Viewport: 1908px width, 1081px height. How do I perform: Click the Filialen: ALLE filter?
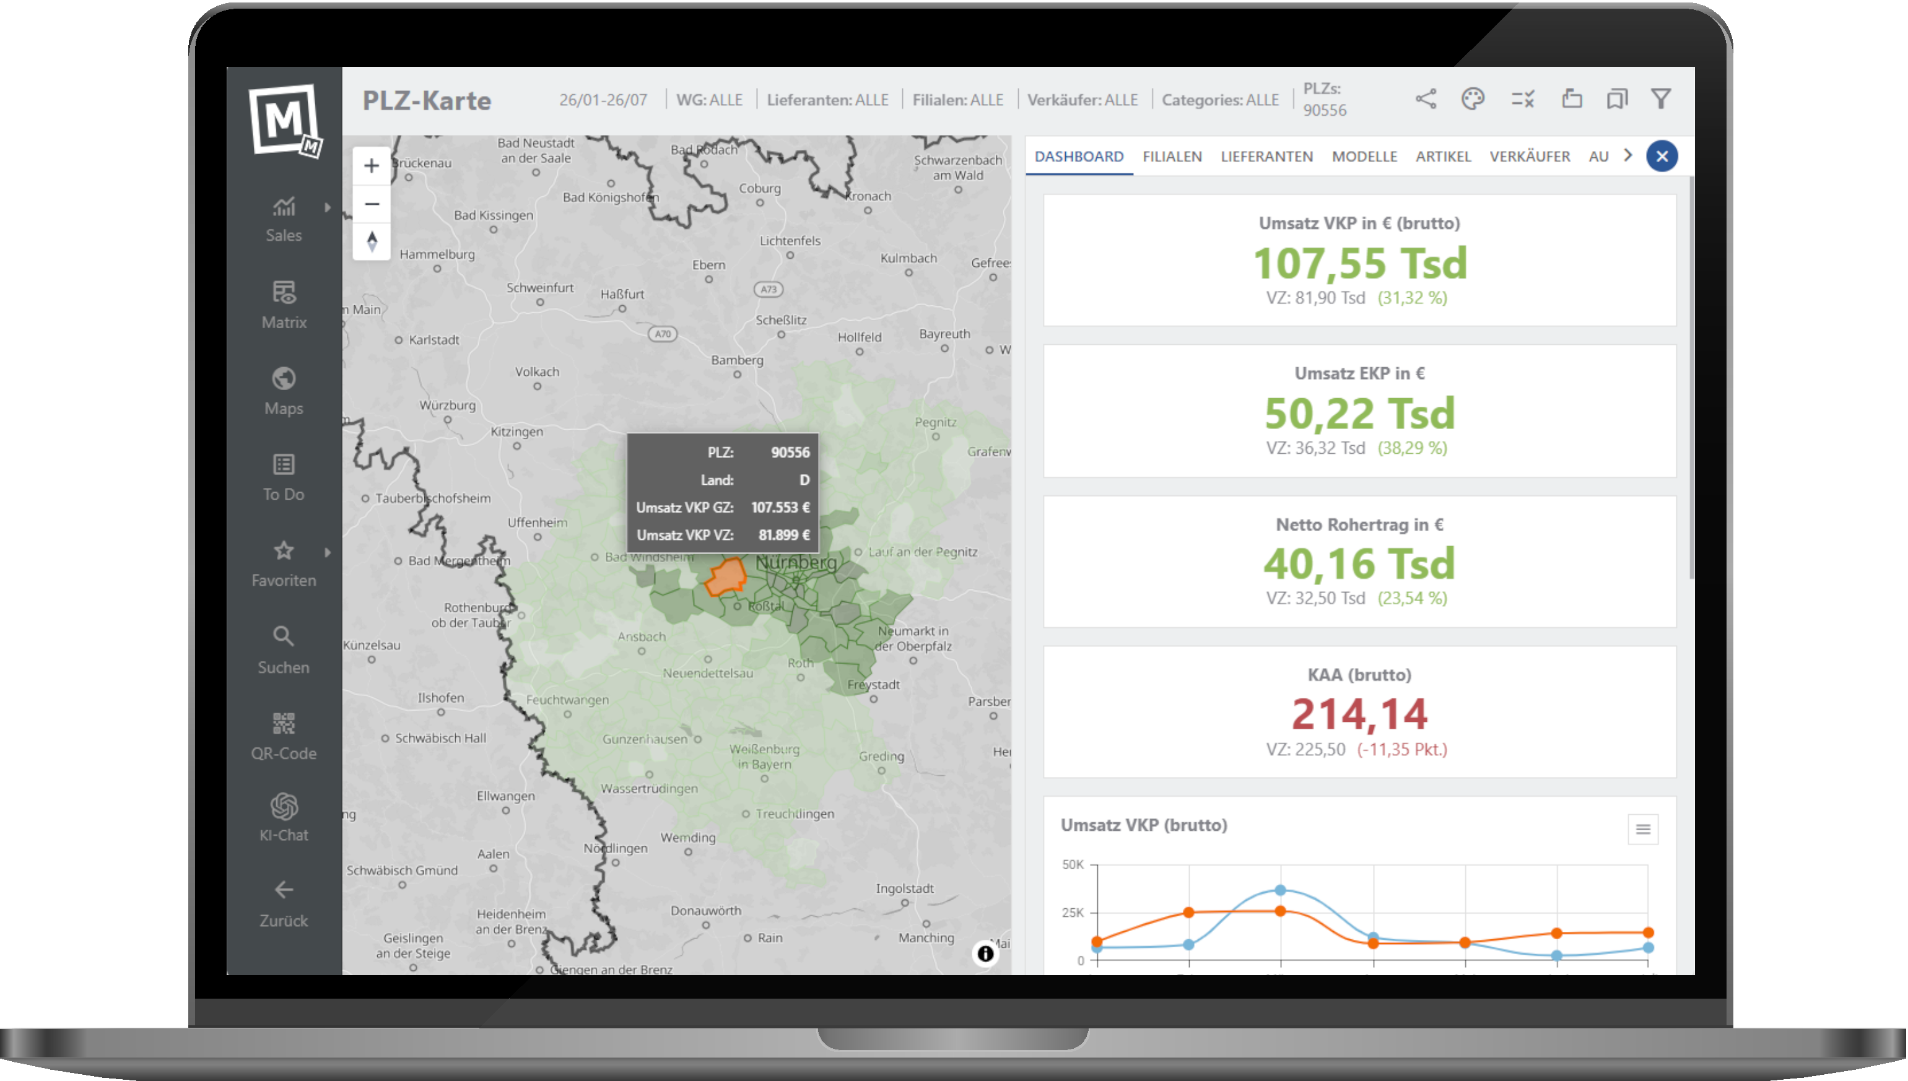click(x=957, y=100)
